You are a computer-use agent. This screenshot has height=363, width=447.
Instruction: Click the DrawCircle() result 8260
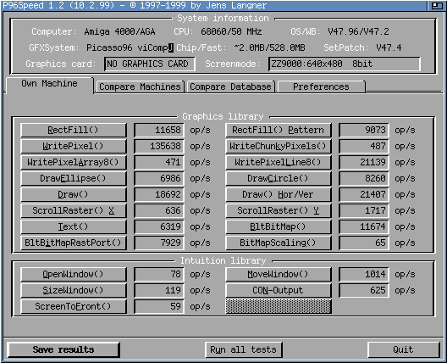coord(364,178)
